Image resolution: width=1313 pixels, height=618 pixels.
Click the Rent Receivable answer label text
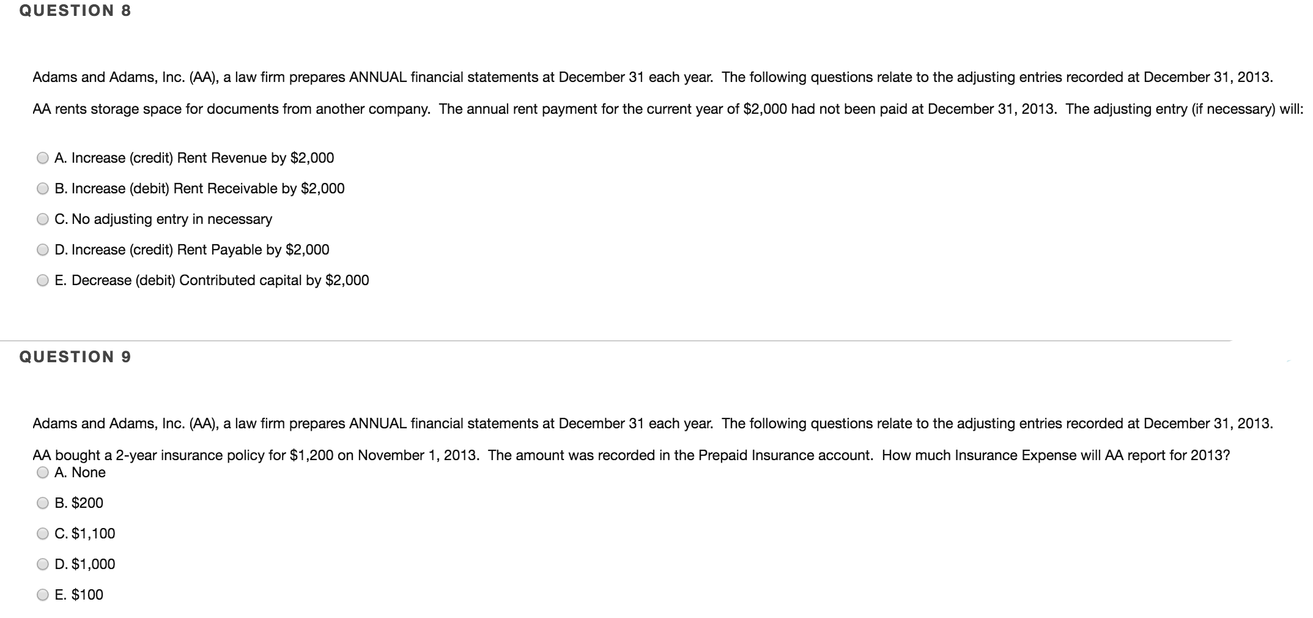(199, 188)
